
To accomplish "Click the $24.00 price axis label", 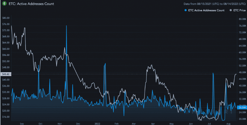I will pos(6,104).
